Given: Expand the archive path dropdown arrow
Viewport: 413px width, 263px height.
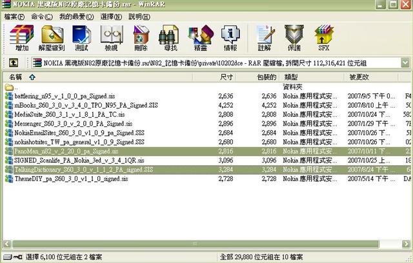Looking at the screenshot, I should click(407, 63).
